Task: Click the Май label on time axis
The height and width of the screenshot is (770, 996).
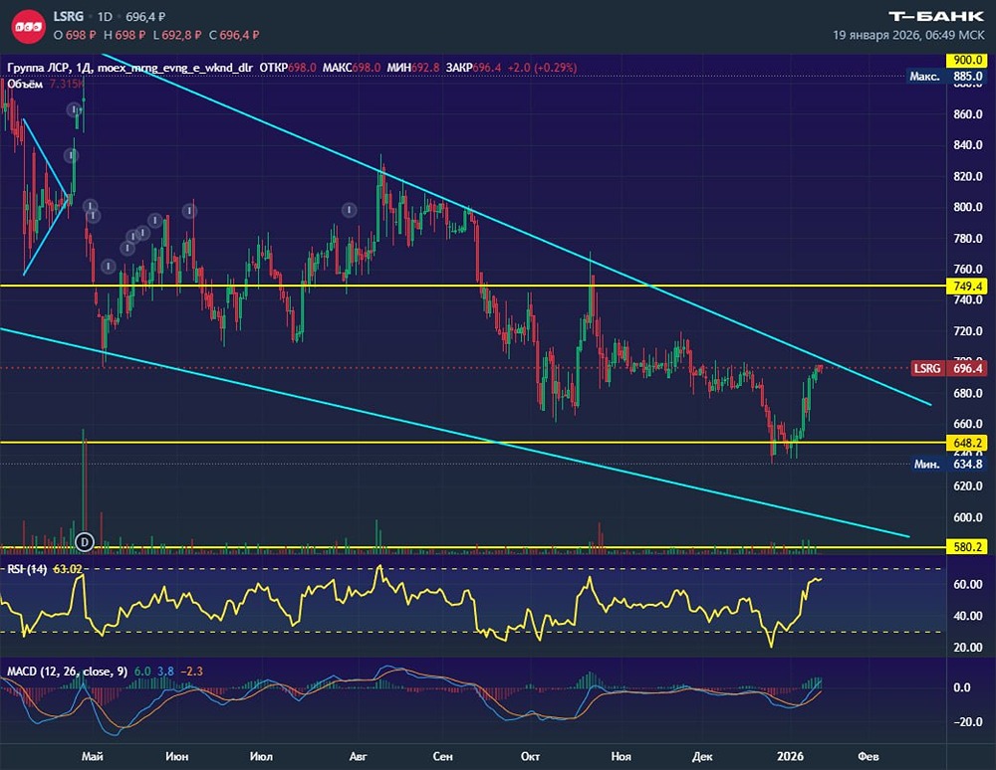Action: click(x=93, y=756)
